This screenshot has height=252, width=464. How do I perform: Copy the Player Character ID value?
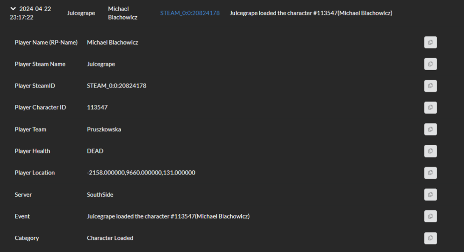point(430,108)
